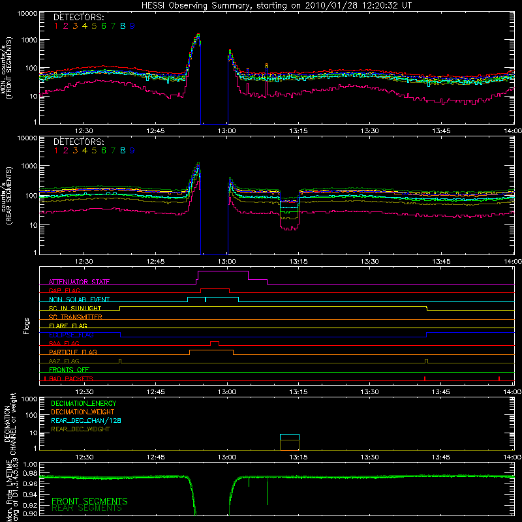Click detector number 8 in rear segments legend

(x=123, y=151)
